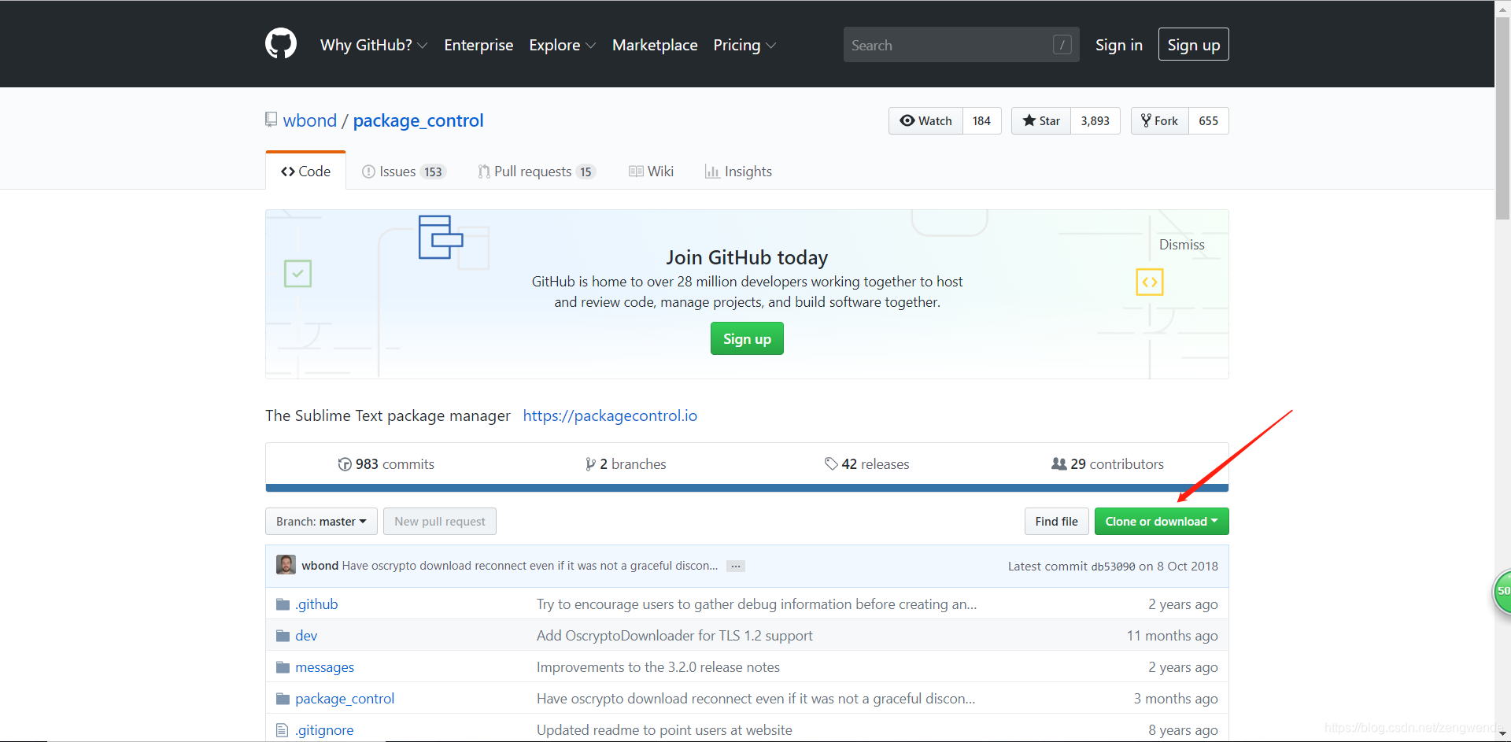Open commit 'Improvements to the 3.2.0 release notes'
Screen dimensions: 1511x742
pyautogui.click(x=658, y=667)
